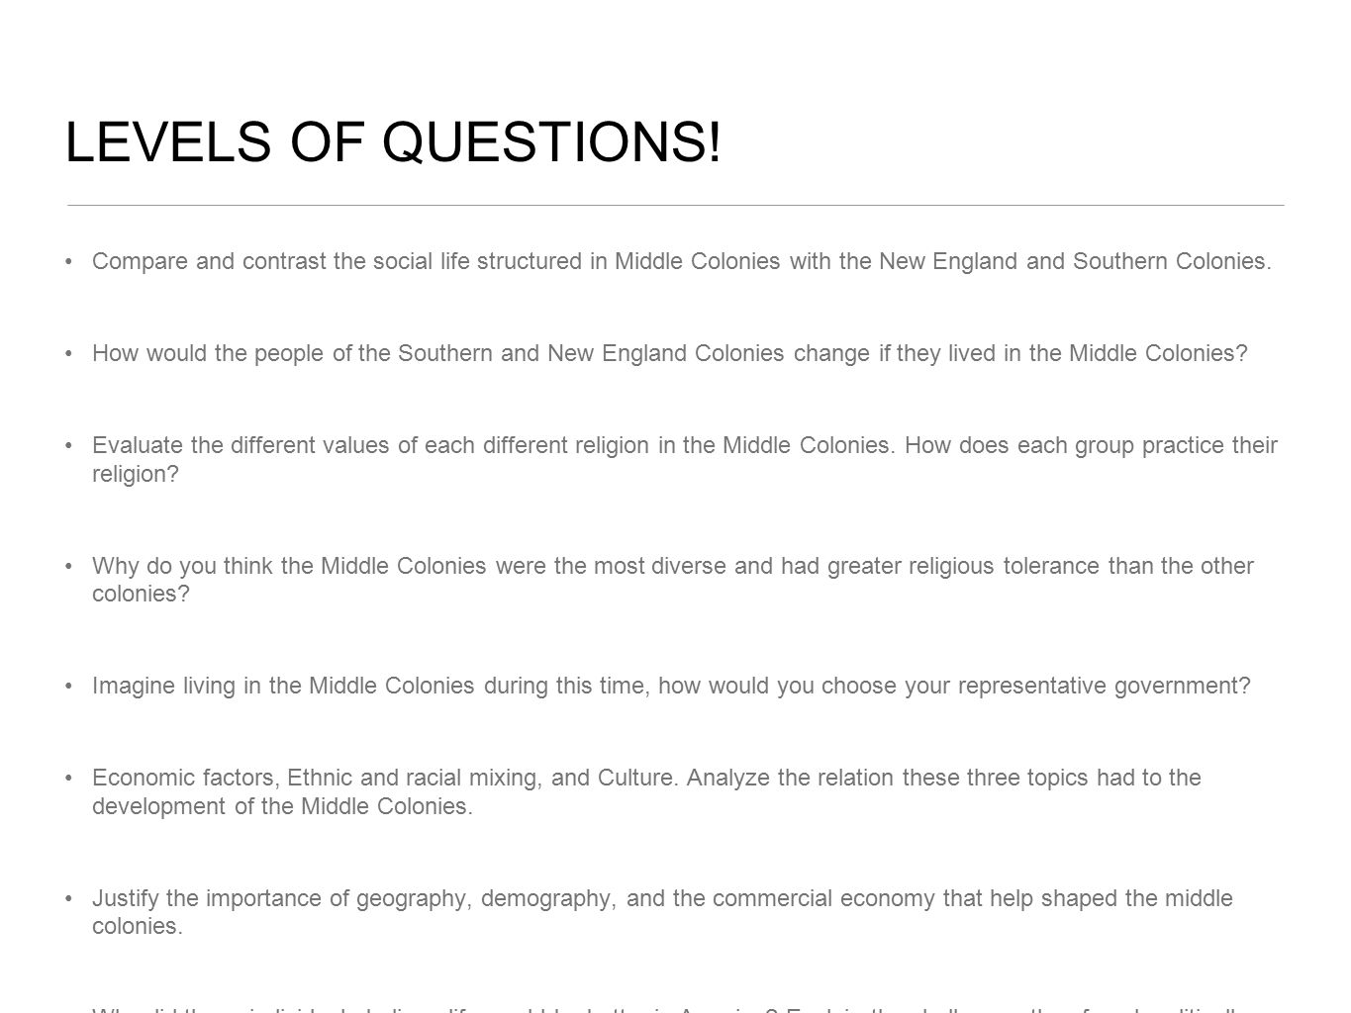Click the 'colonies.' line below the Justify bullet

tap(138, 927)
